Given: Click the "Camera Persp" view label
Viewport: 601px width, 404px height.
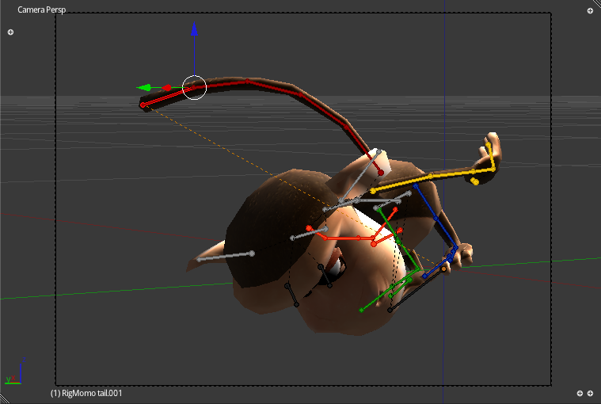Looking at the screenshot, I should [41, 10].
